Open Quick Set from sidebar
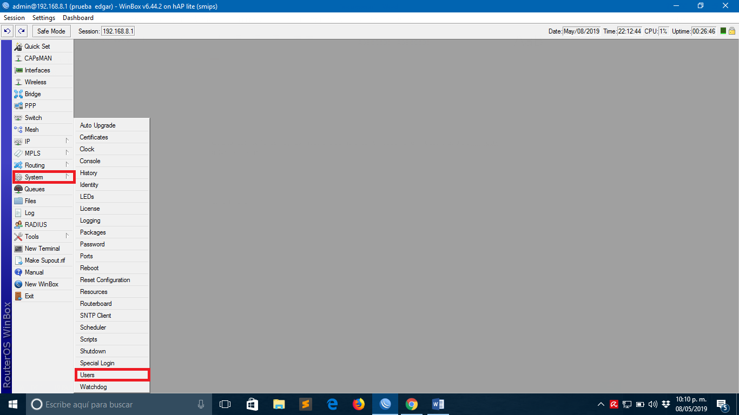The height and width of the screenshot is (415, 739). click(37, 46)
